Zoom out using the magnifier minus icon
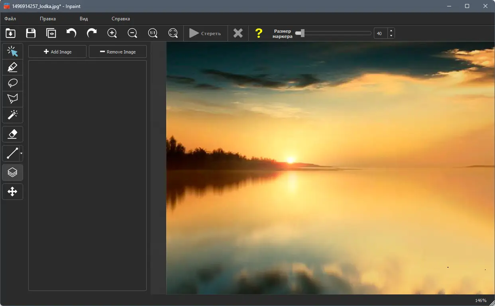The height and width of the screenshot is (306, 495). click(x=132, y=33)
